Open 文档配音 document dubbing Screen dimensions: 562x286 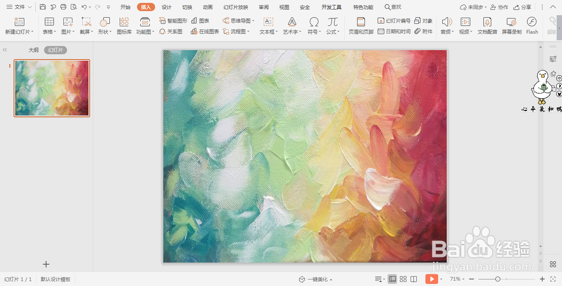(x=488, y=26)
